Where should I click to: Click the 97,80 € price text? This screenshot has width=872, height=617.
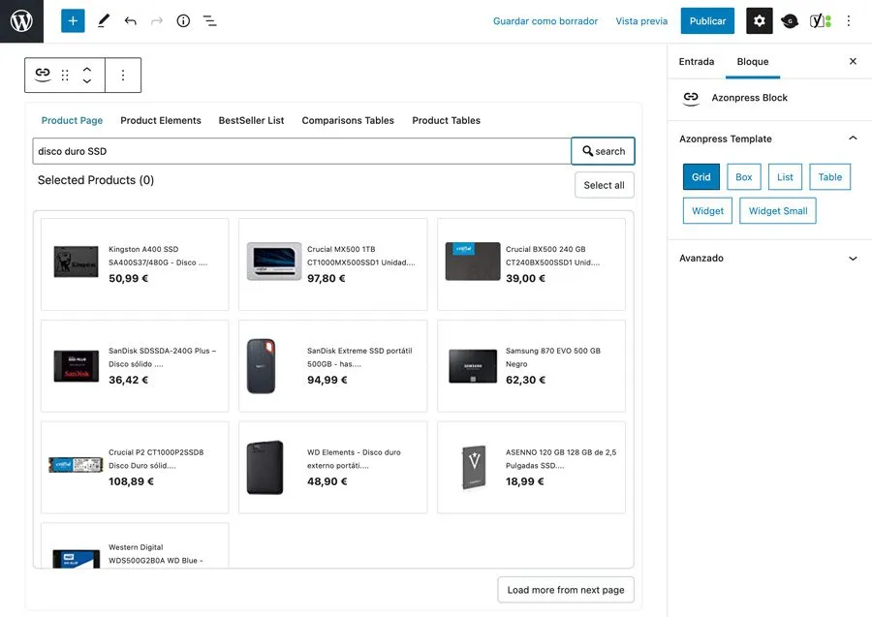coord(326,279)
